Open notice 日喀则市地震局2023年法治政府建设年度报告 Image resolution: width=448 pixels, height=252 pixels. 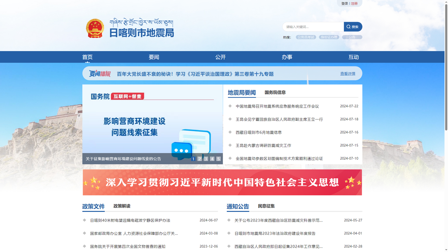275,233
